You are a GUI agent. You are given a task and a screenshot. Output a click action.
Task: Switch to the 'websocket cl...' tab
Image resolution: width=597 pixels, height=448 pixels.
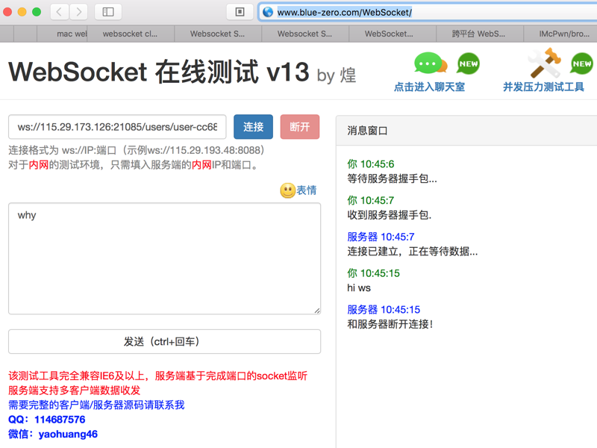pyautogui.click(x=130, y=34)
